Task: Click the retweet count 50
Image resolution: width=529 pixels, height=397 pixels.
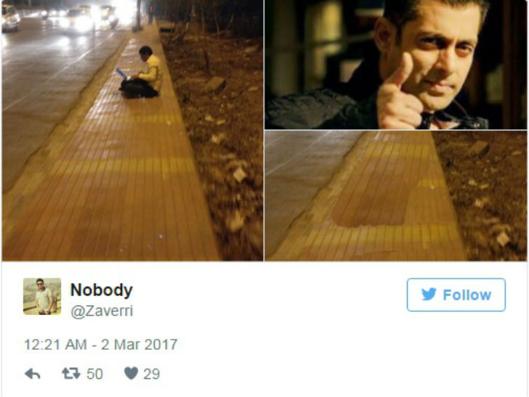Action: (x=94, y=374)
